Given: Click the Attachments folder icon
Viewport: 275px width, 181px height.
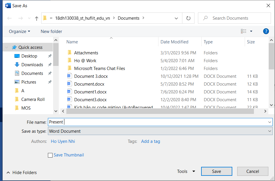Looking at the screenshot, I should coord(70,53).
